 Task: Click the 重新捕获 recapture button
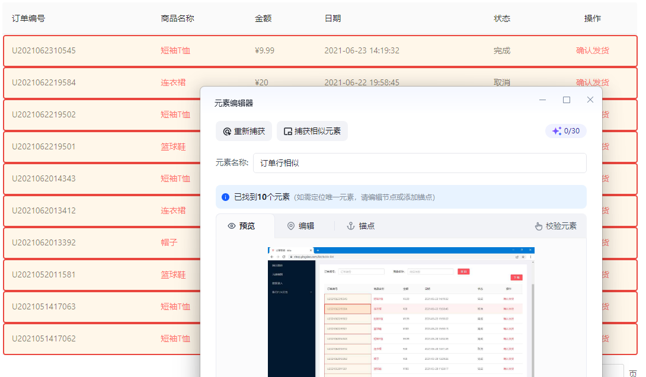244,131
